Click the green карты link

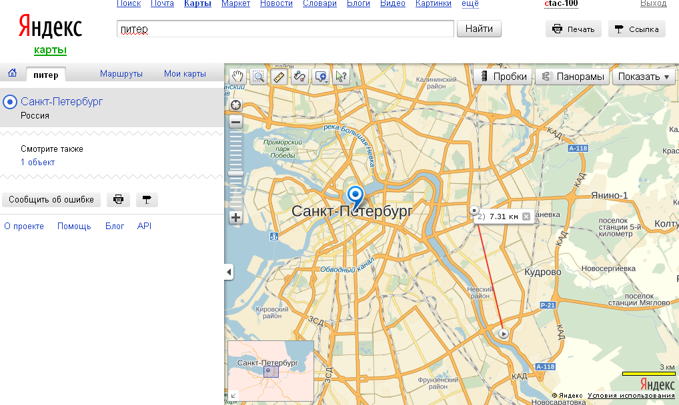pyautogui.click(x=50, y=50)
